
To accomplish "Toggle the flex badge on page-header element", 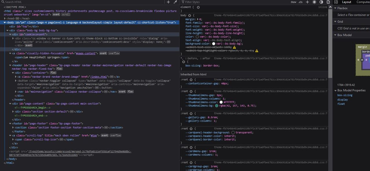I will 59,69.
